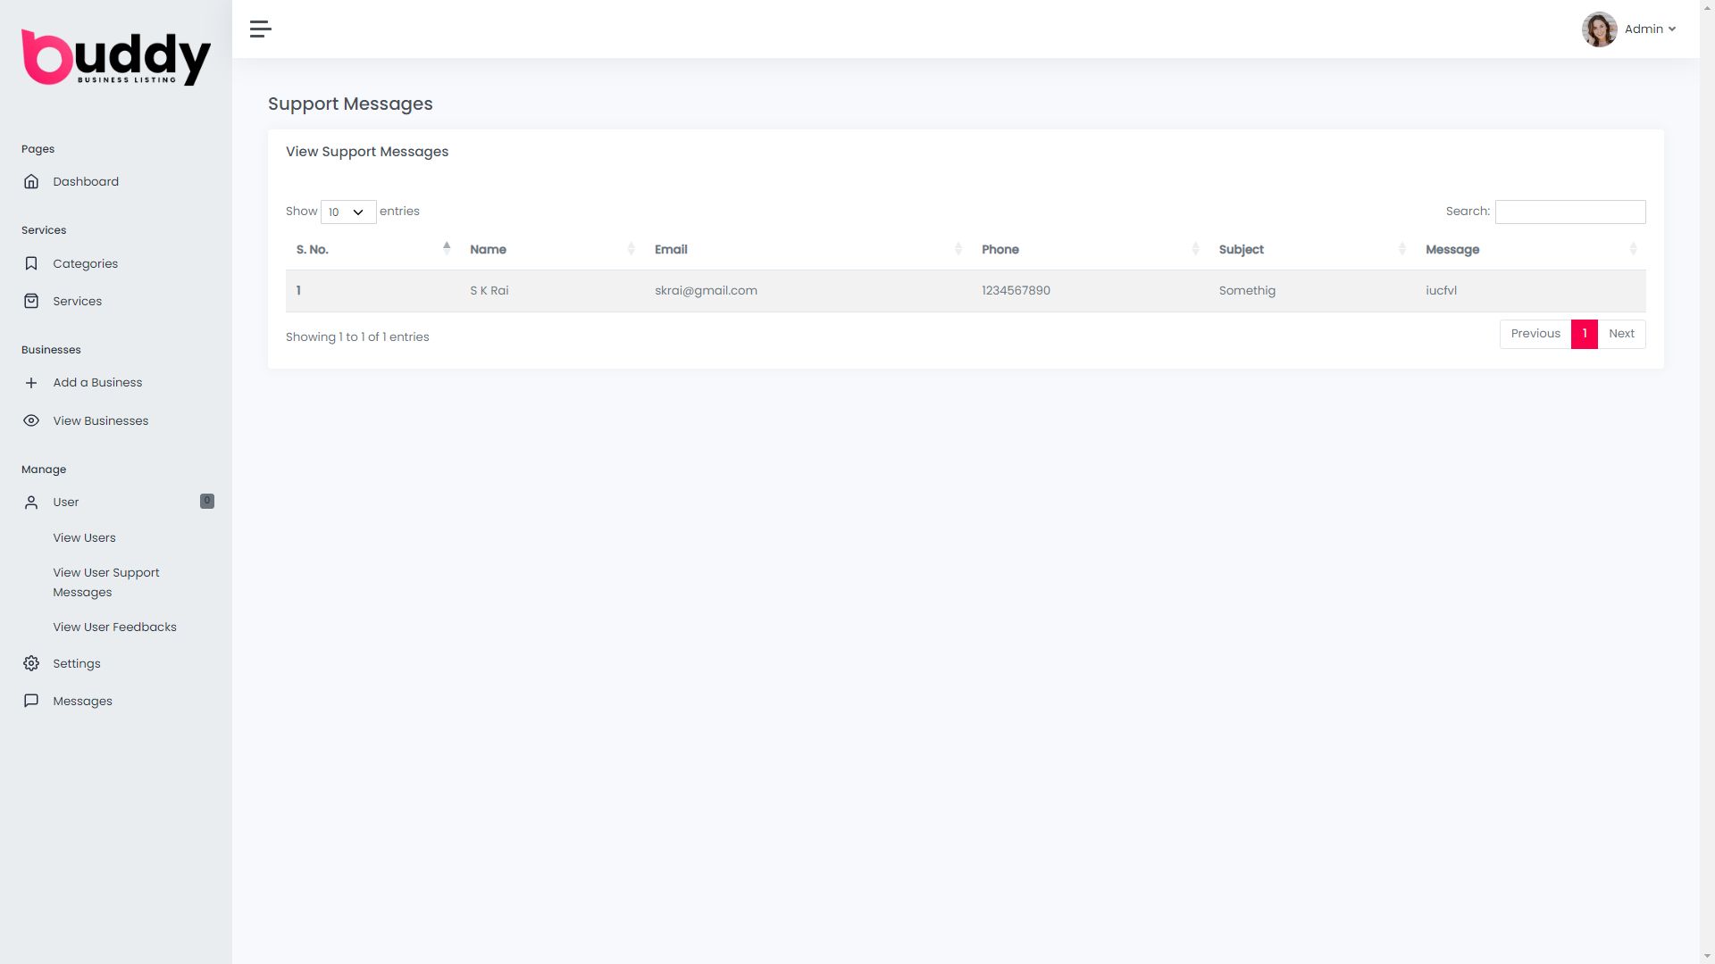Viewport: 1715px width, 964px height.
Task: Click the User person icon
Action: pyautogui.click(x=31, y=503)
